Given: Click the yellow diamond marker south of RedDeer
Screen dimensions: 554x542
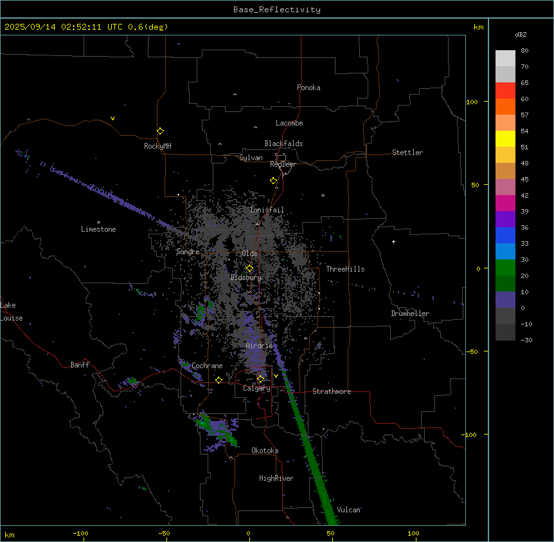Looking at the screenshot, I should point(273,181).
